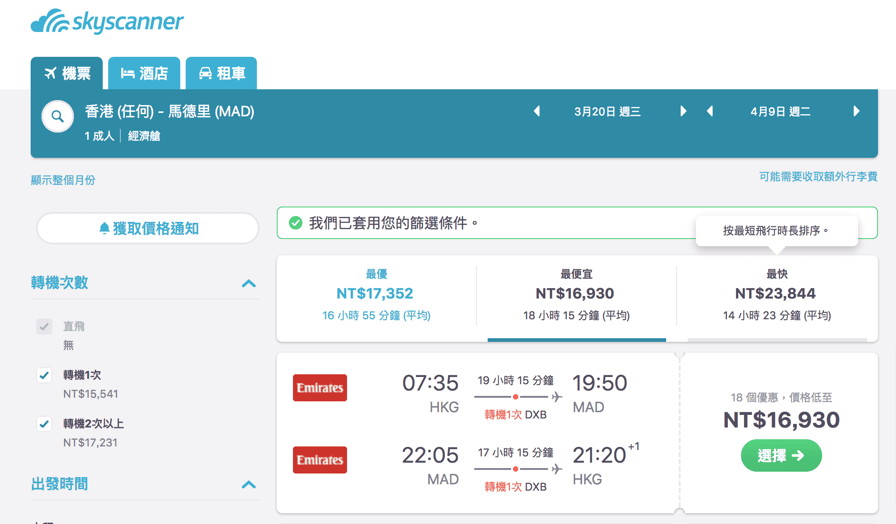
Task: Uncheck 轉機2次以上 checkbox
Action: [x=44, y=424]
